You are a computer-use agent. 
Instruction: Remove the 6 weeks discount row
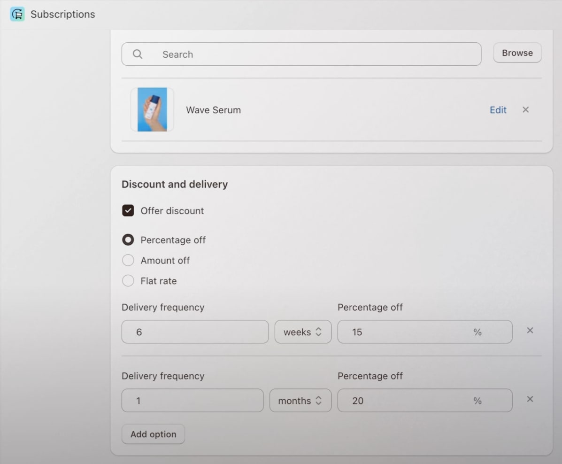pos(530,330)
